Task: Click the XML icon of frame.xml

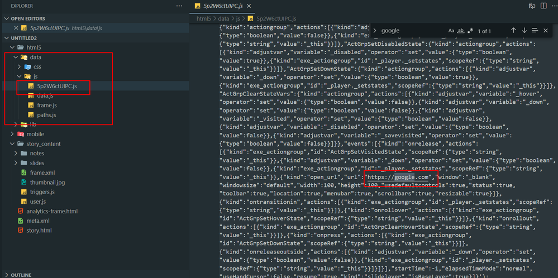Action: tap(24, 172)
